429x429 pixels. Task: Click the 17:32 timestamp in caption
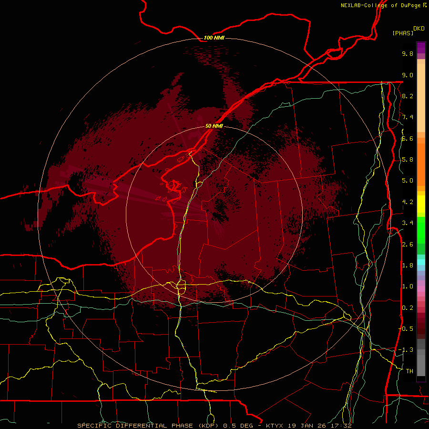pos(341,426)
